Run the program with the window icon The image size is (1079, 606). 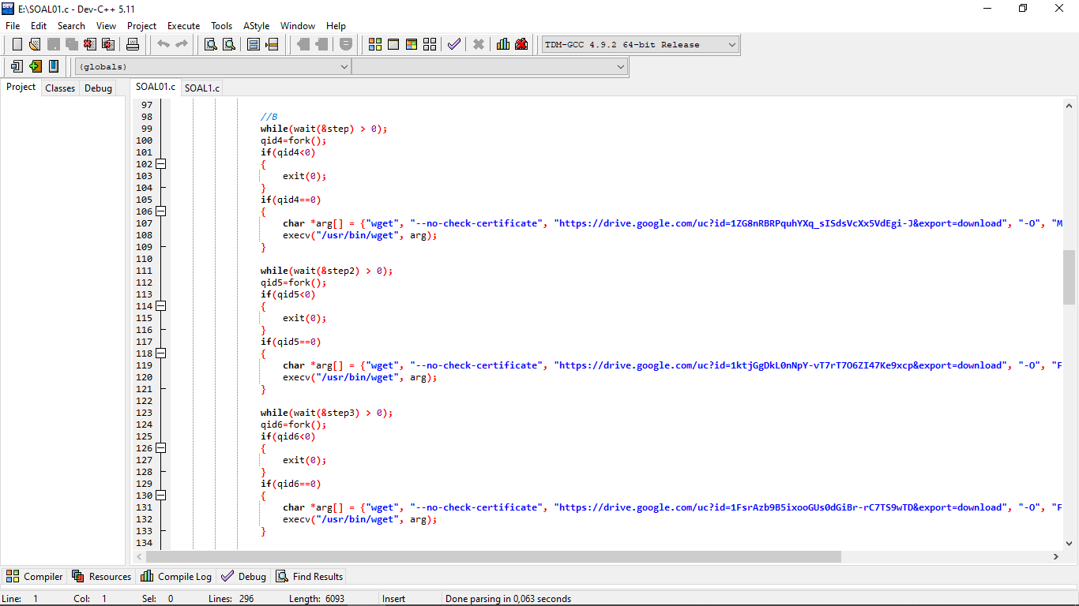[393, 44]
